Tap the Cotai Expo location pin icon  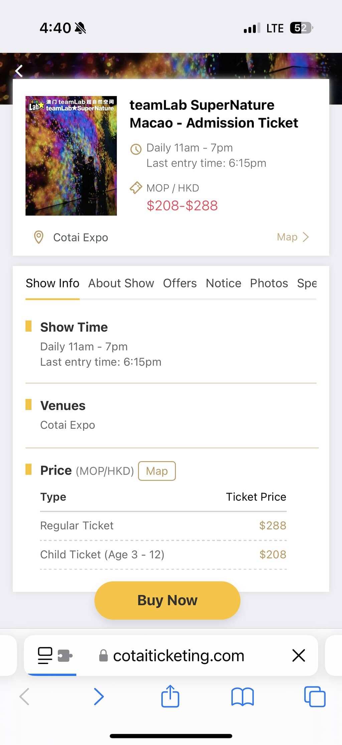point(39,237)
